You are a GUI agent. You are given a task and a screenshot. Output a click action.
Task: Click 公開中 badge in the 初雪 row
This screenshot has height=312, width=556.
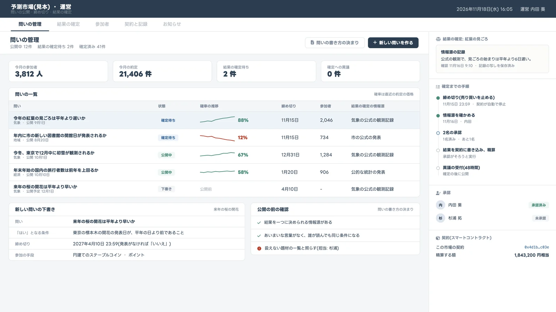166,155
